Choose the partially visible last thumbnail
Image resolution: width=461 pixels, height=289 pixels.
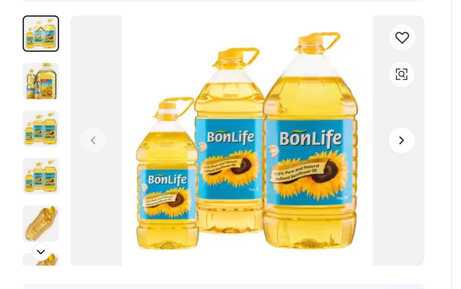click(41, 259)
